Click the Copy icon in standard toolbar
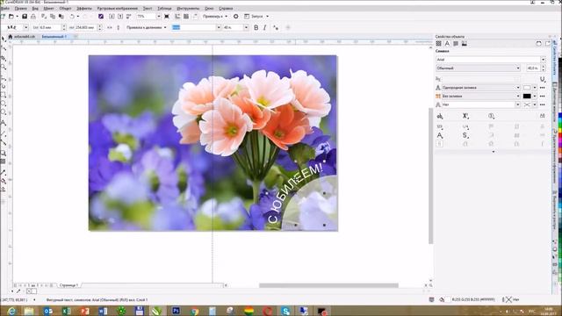Viewport: 562px width, 316px height. tap(53, 17)
